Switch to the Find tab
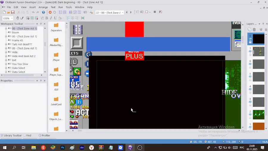This screenshot has height=151, width=268. pyautogui.click(x=27, y=135)
